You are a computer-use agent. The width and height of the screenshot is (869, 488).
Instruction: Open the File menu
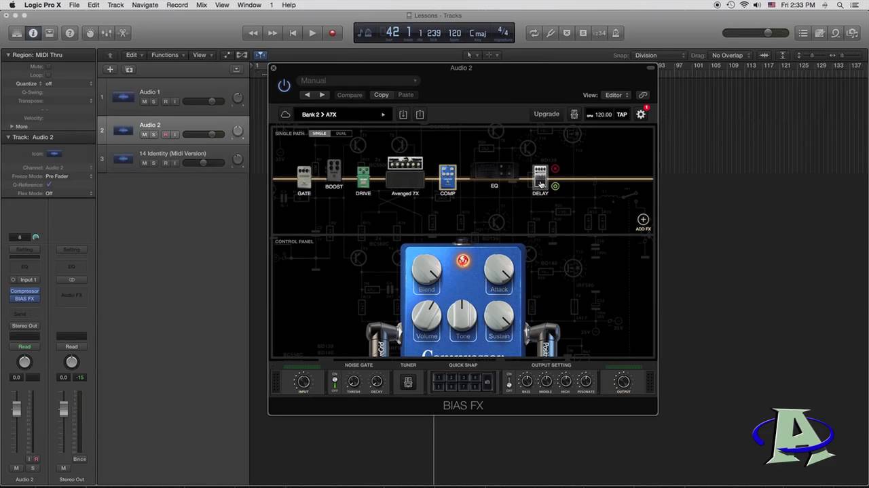(74, 5)
